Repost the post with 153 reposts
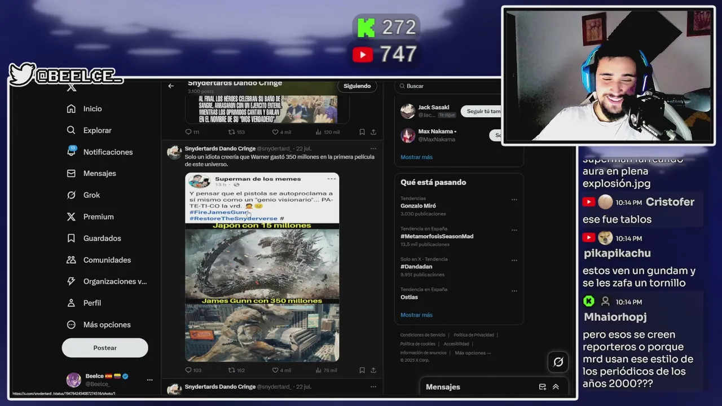722x406 pixels. (x=231, y=132)
